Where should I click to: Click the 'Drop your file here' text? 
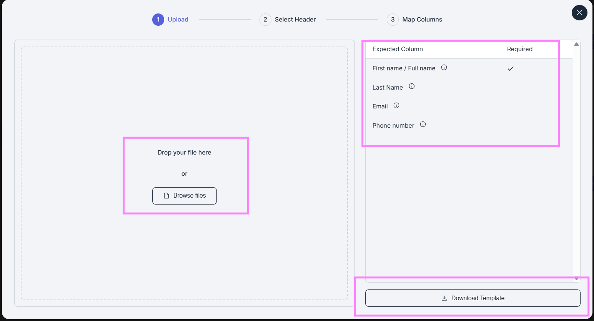[185, 153]
